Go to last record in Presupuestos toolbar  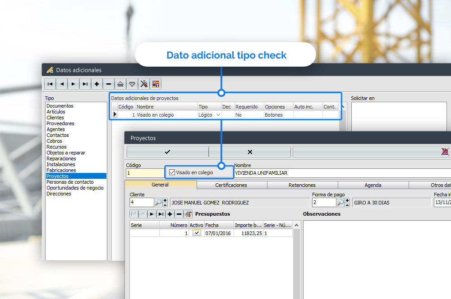(x=161, y=214)
